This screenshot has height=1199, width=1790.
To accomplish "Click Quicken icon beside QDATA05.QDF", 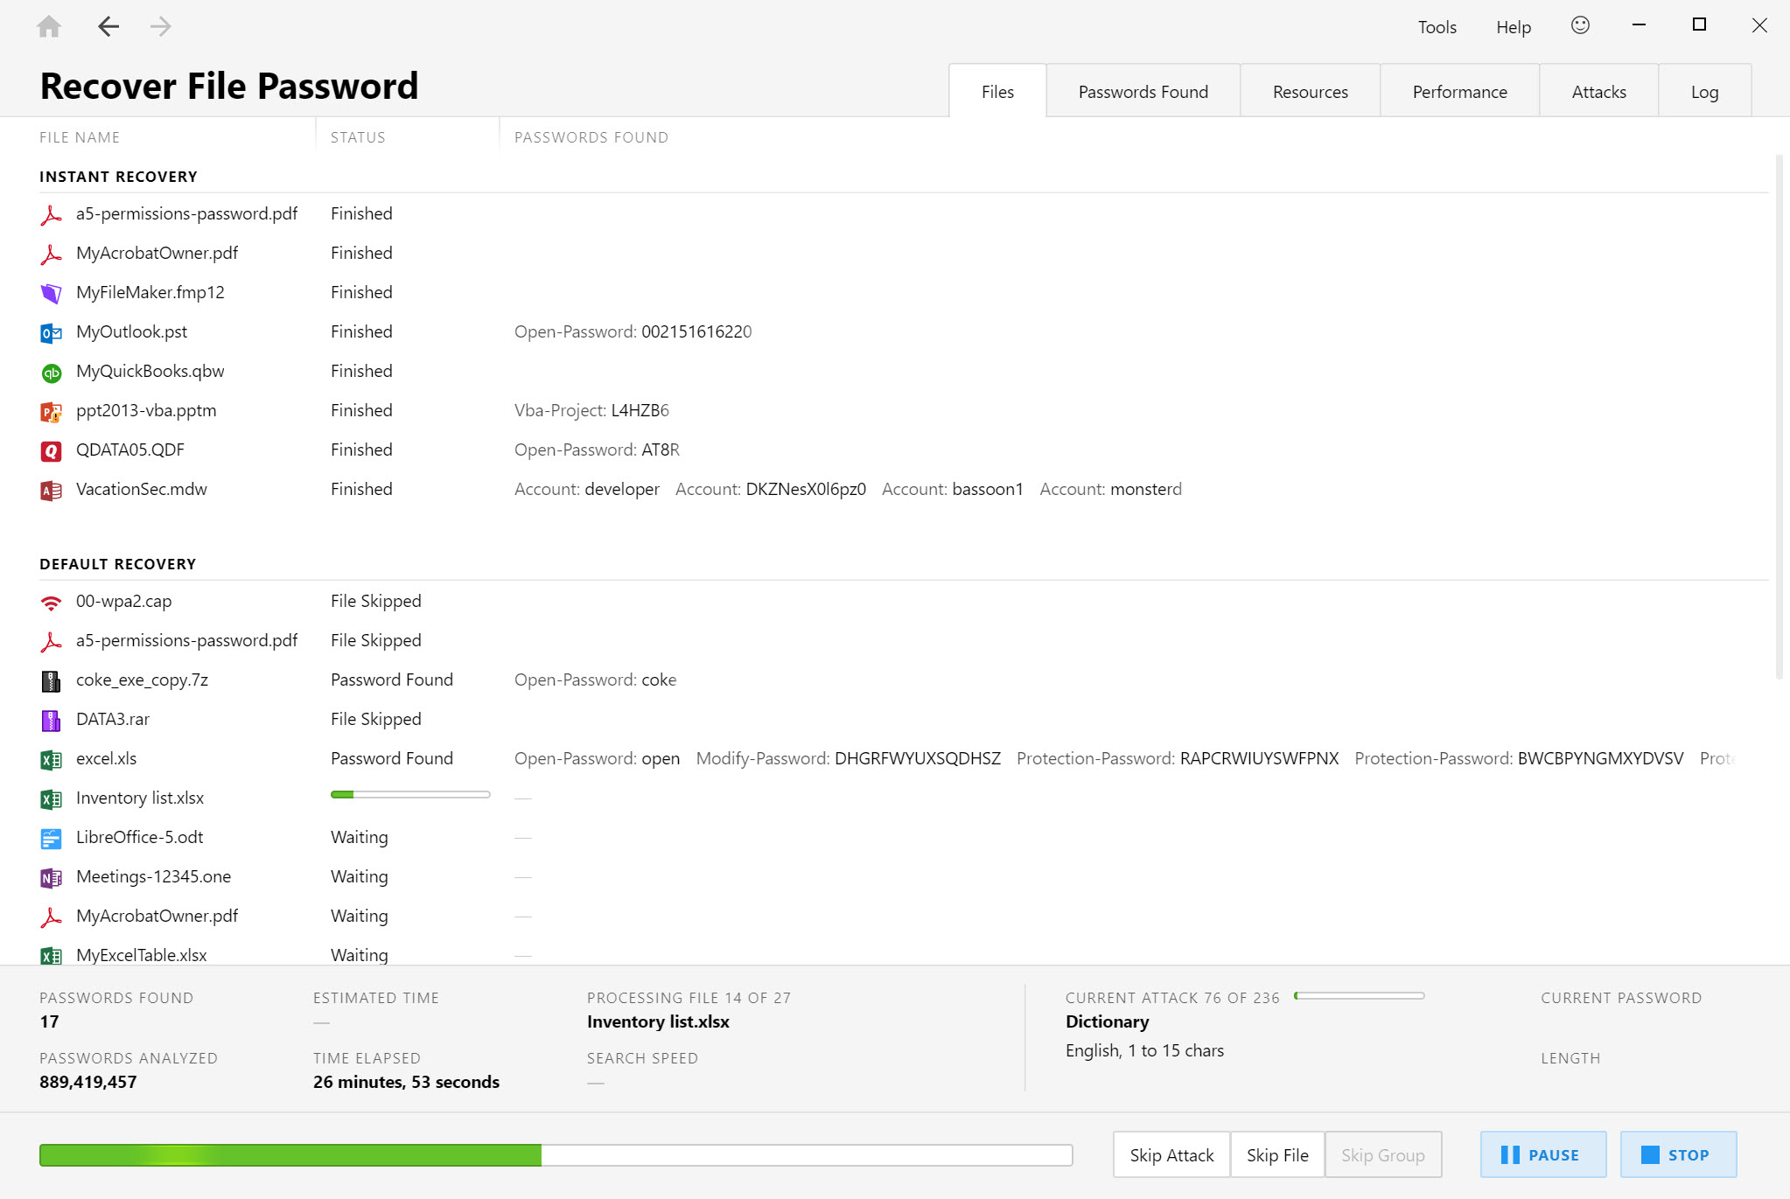I will [51, 450].
